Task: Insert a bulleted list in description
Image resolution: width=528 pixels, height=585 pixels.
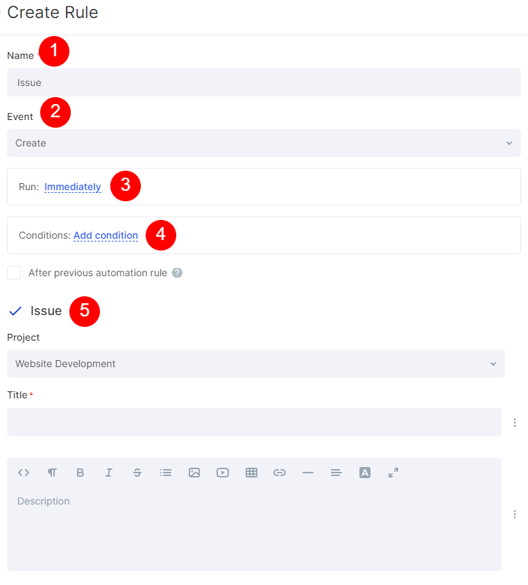Action: coord(166,473)
